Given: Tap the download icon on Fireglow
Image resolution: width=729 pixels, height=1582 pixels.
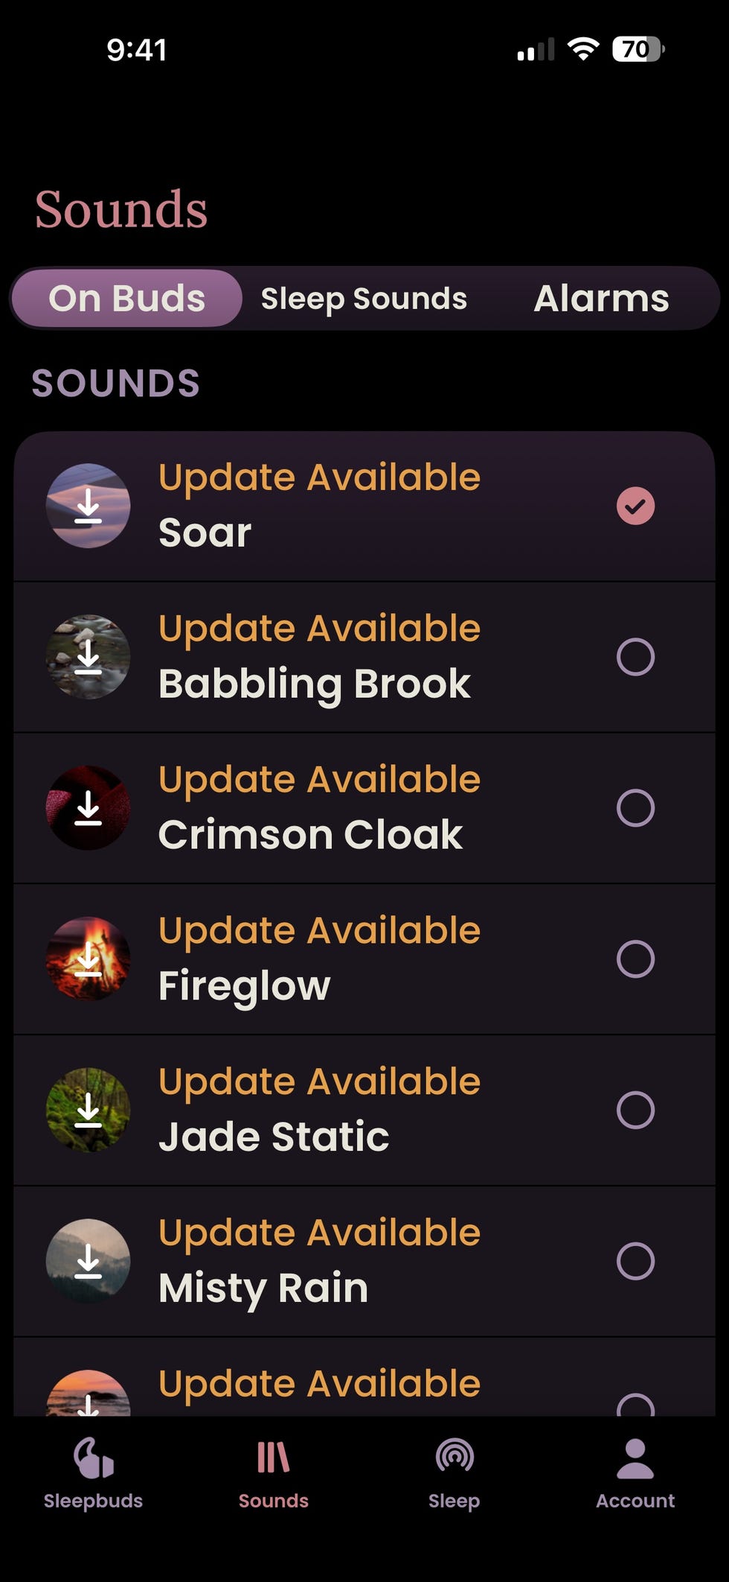Looking at the screenshot, I should pos(88,960).
